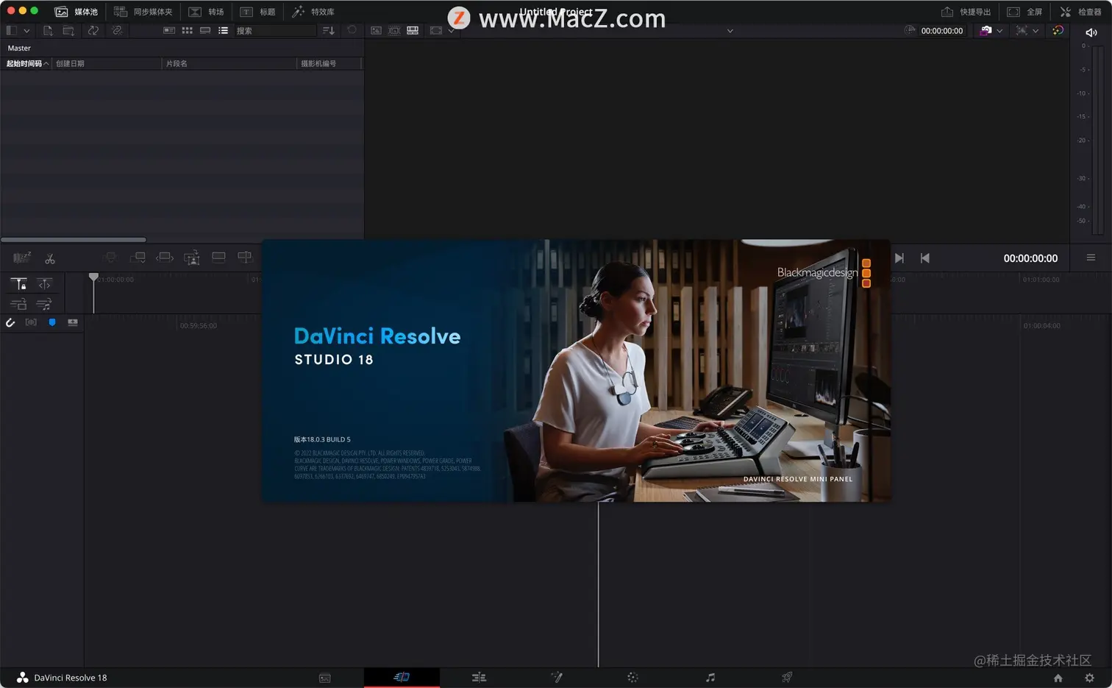
Task: Switch to list view
Action: click(223, 30)
